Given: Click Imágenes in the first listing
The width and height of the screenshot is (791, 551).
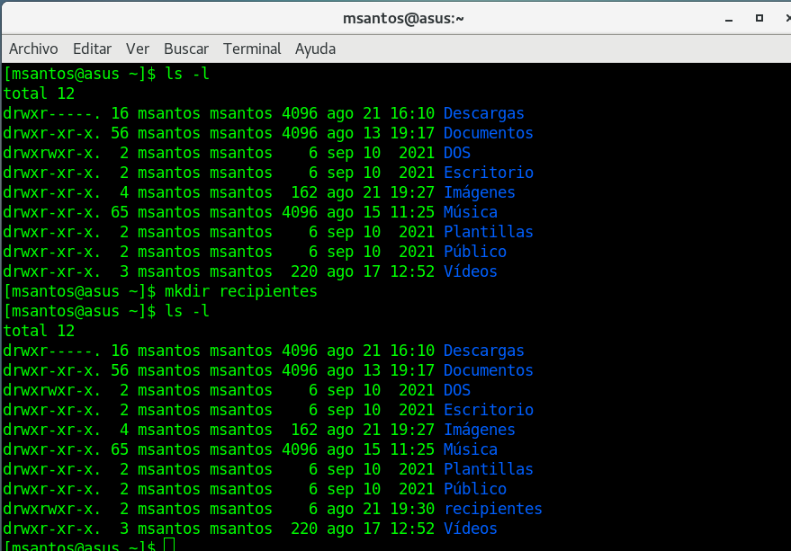Looking at the screenshot, I should coord(479,192).
